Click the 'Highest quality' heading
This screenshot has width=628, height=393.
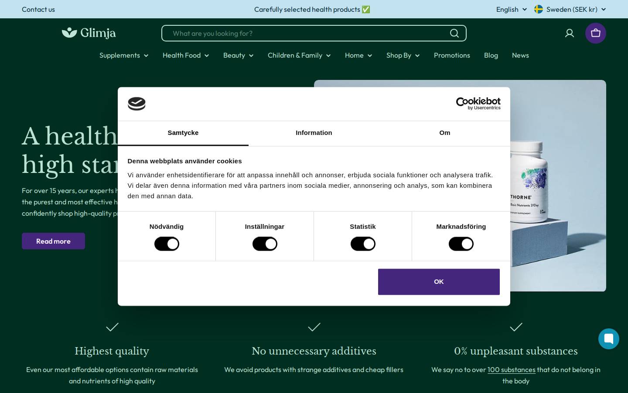pos(112,351)
